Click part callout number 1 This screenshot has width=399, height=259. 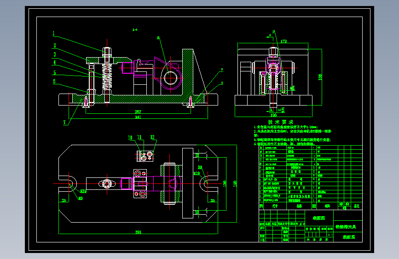point(54,33)
